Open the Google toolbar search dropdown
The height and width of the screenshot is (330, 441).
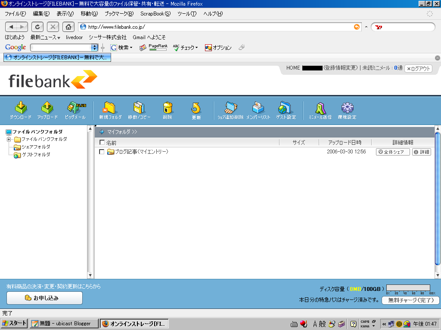(x=95, y=48)
